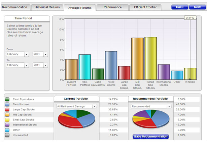Screen dimensions: 209x142
Task: Click the 40.00% recommended value
Action: [x=181, y=104]
